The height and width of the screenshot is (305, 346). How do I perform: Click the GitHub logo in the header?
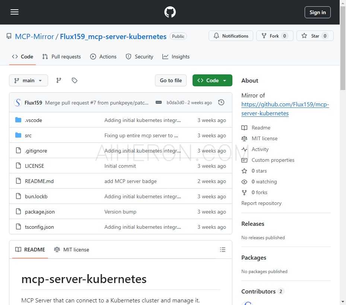pos(170,12)
